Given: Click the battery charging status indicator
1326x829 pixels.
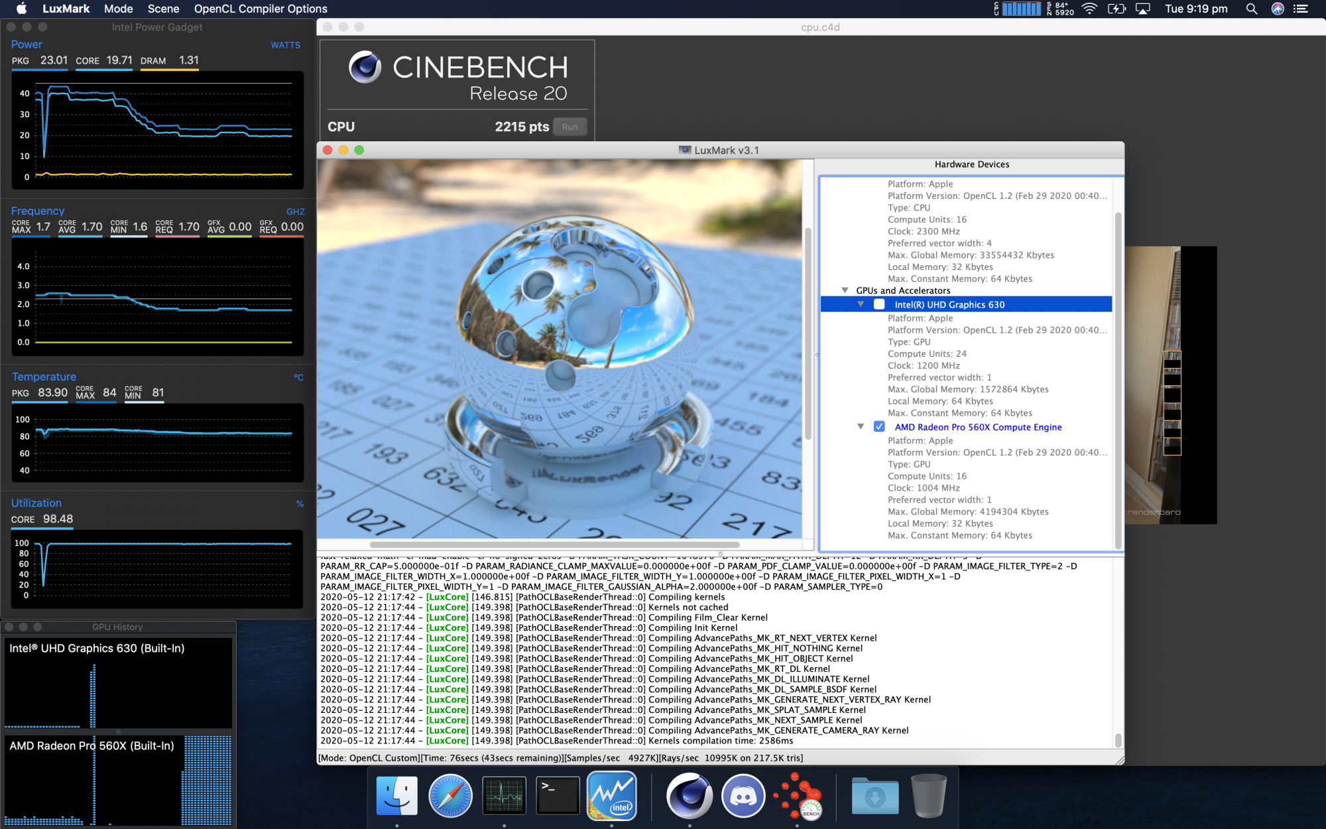Looking at the screenshot, I should coord(1117,9).
